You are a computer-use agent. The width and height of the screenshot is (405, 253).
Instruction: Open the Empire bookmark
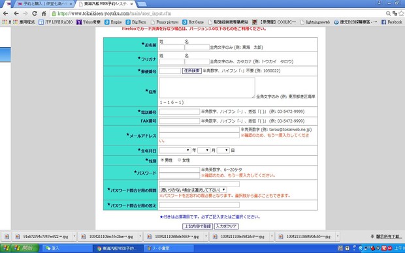(113, 22)
